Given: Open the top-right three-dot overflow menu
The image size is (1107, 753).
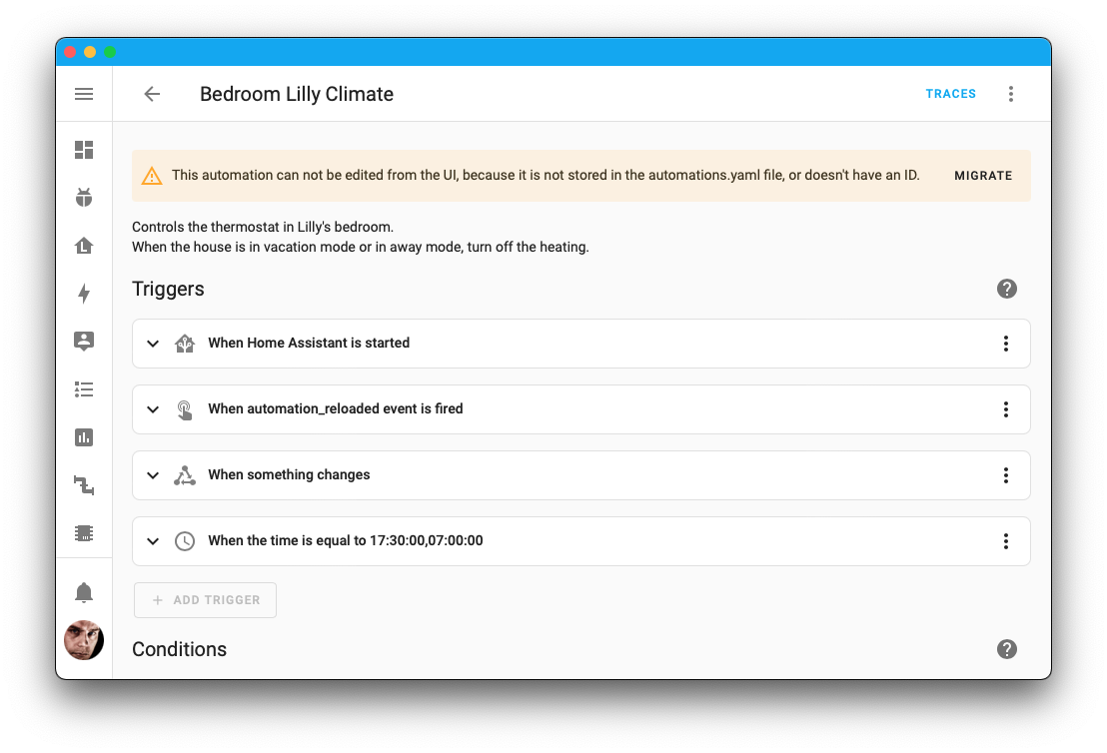Looking at the screenshot, I should (x=1011, y=93).
